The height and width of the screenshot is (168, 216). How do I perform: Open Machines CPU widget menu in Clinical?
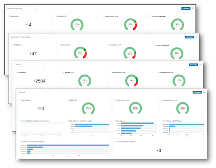click(x=105, y=72)
